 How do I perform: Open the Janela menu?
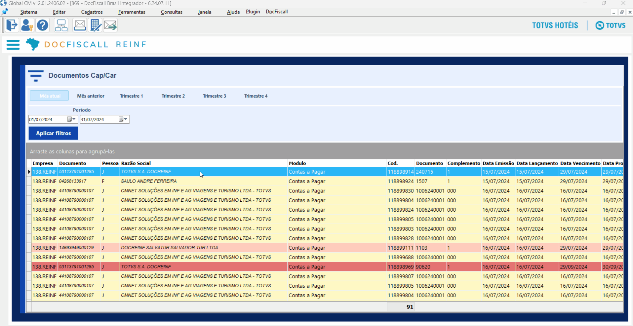(x=205, y=12)
